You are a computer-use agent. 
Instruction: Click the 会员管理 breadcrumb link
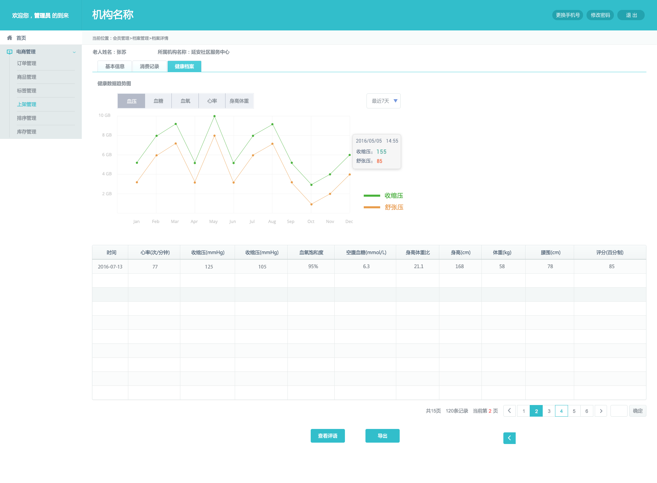(x=121, y=38)
